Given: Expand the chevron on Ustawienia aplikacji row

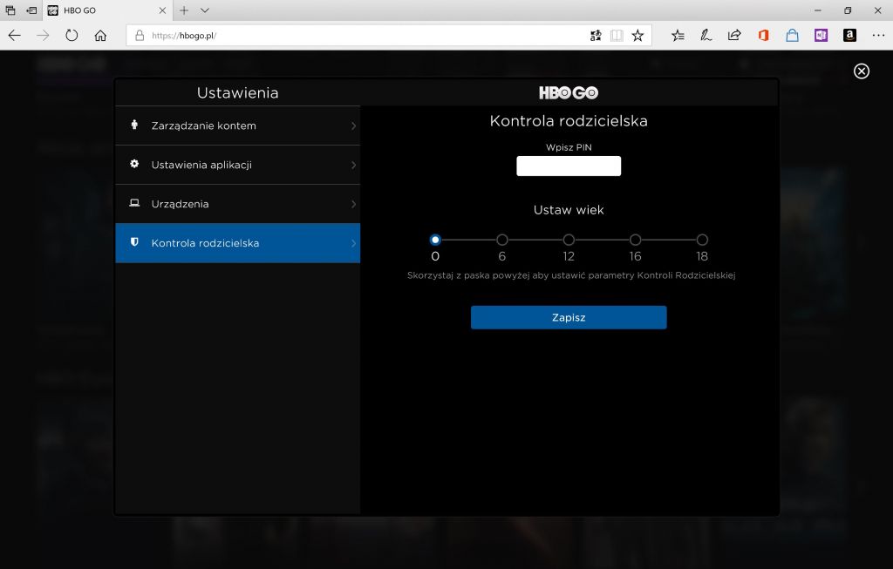Looking at the screenshot, I should [353, 165].
